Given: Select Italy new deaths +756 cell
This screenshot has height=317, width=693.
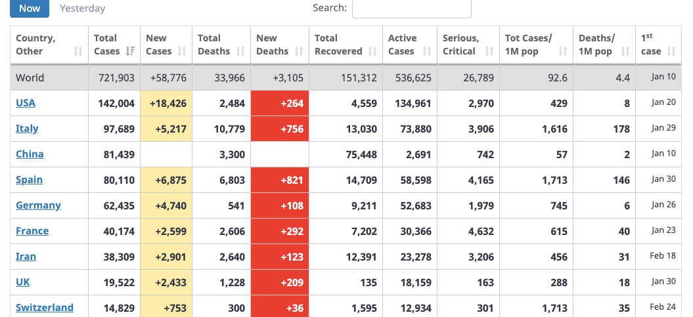Looking at the screenshot, I should [280, 129].
